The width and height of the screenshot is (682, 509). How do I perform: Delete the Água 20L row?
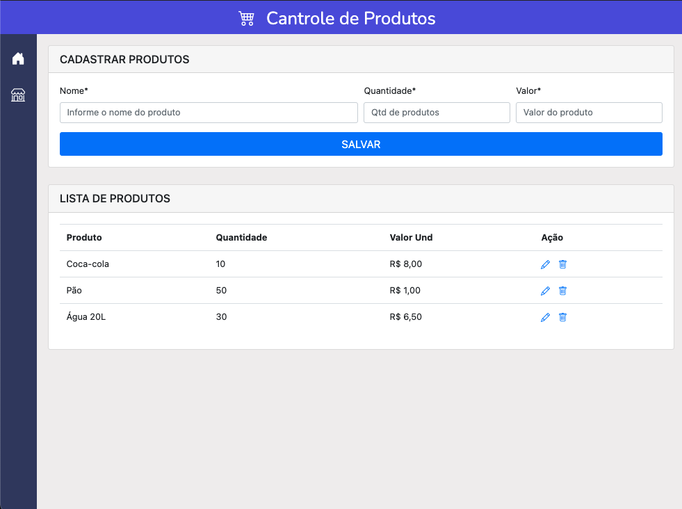[x=562, y=317]
